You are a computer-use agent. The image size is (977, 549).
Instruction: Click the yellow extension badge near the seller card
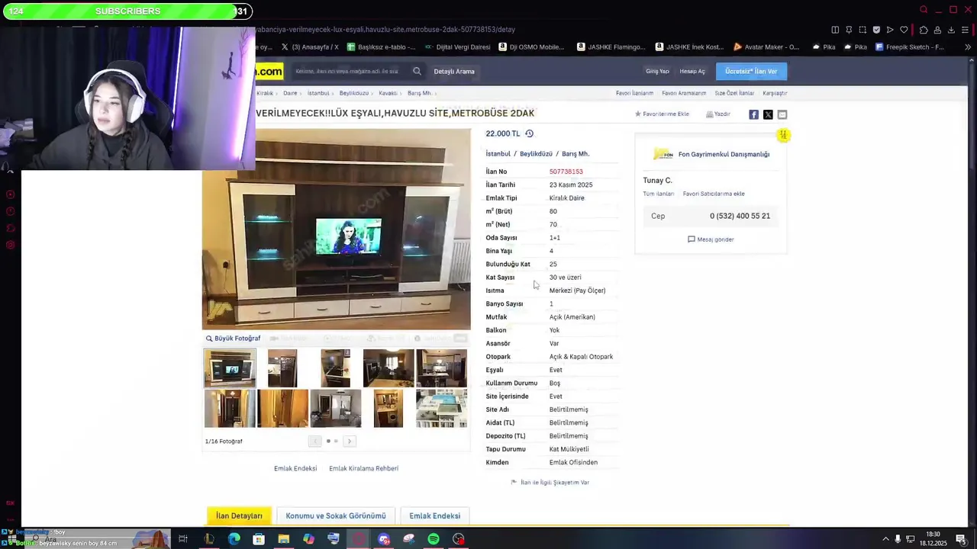coord(783,135)
